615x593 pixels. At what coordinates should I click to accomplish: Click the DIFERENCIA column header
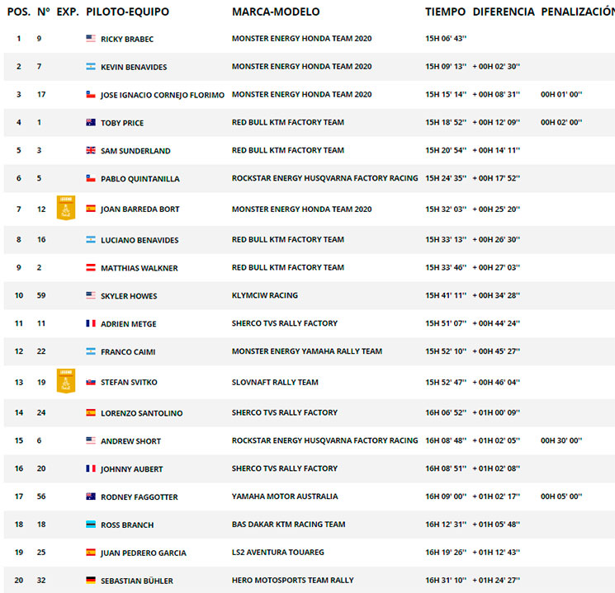(504, 12)
